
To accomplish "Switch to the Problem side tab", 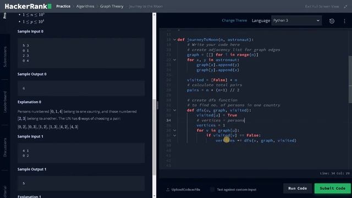I will click(5, 16).
